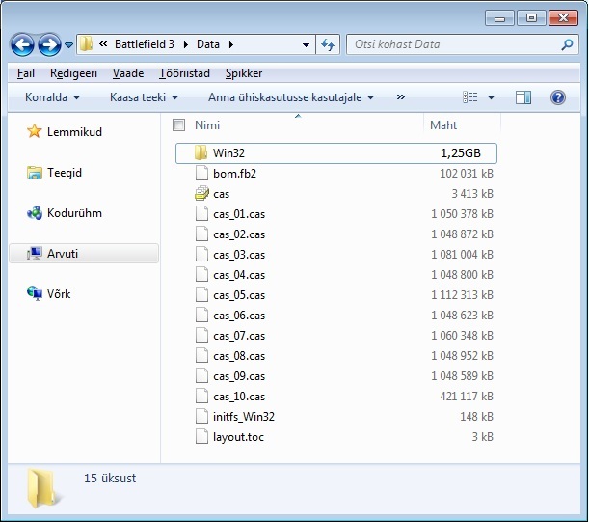Select Võrk in the navigation pane
This screenshot has width=589, height=522.
(59, 293)
